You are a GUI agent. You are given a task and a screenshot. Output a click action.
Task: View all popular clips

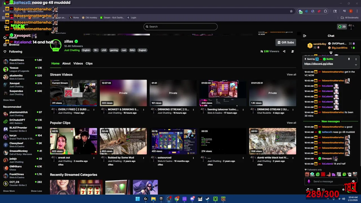point(291,123)
